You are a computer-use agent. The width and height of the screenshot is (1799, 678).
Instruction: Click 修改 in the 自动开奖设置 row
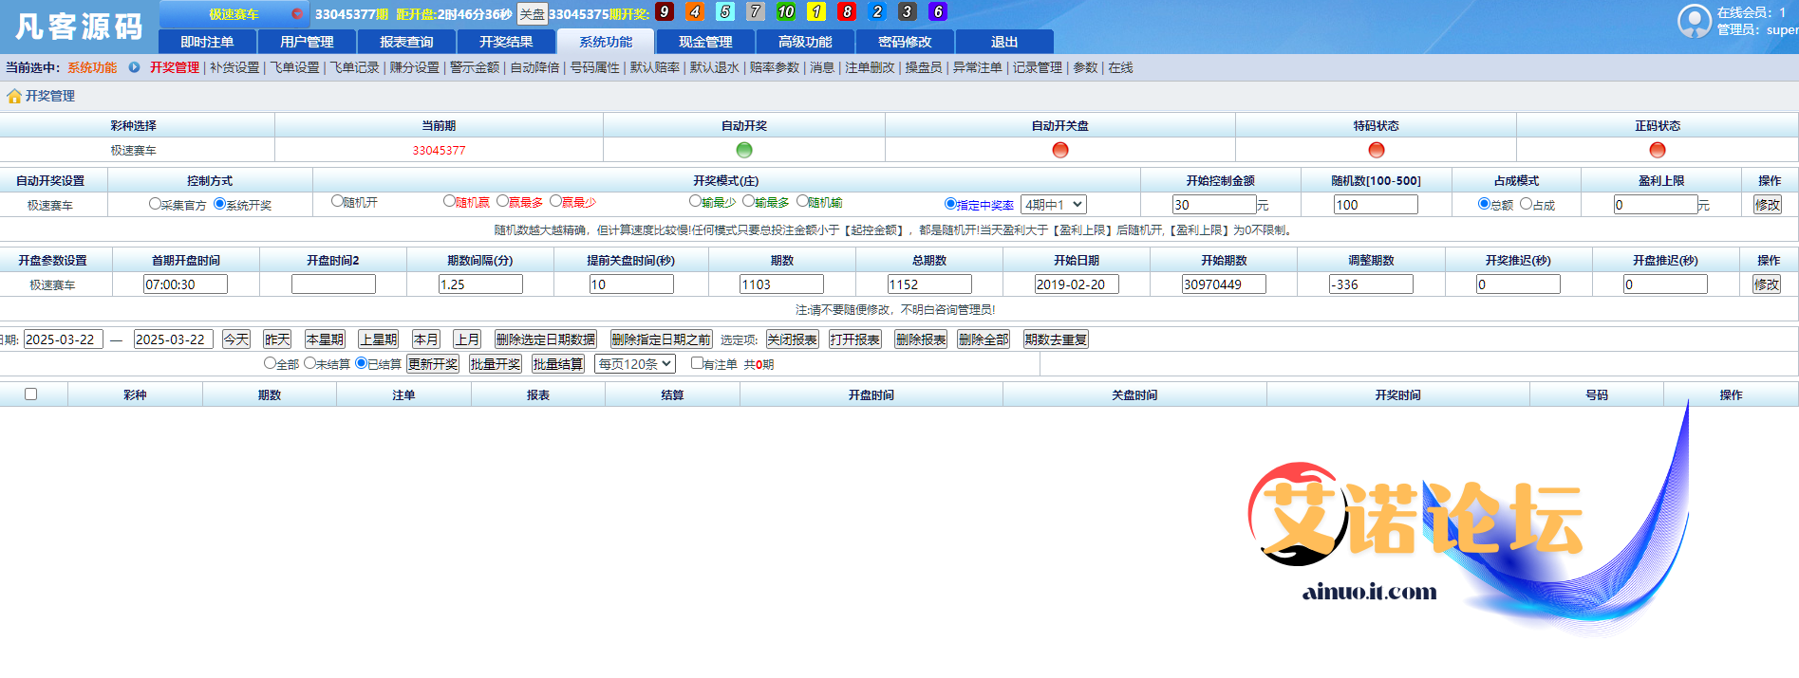(x=1768, y=204)
